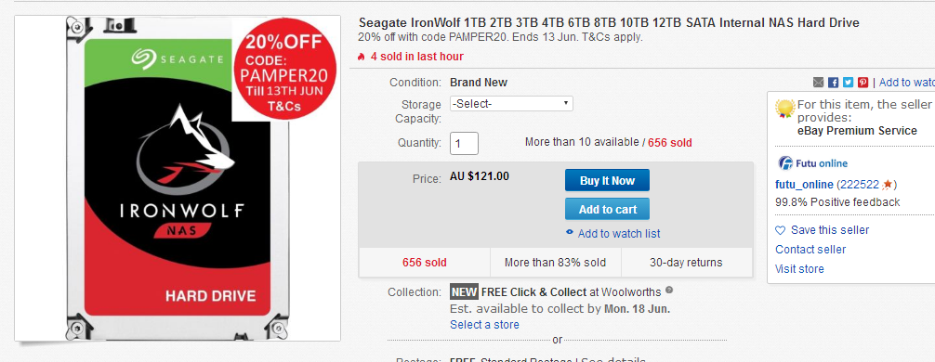Click the Visit store link
935x362 pixels.
[x=799, y=268]
